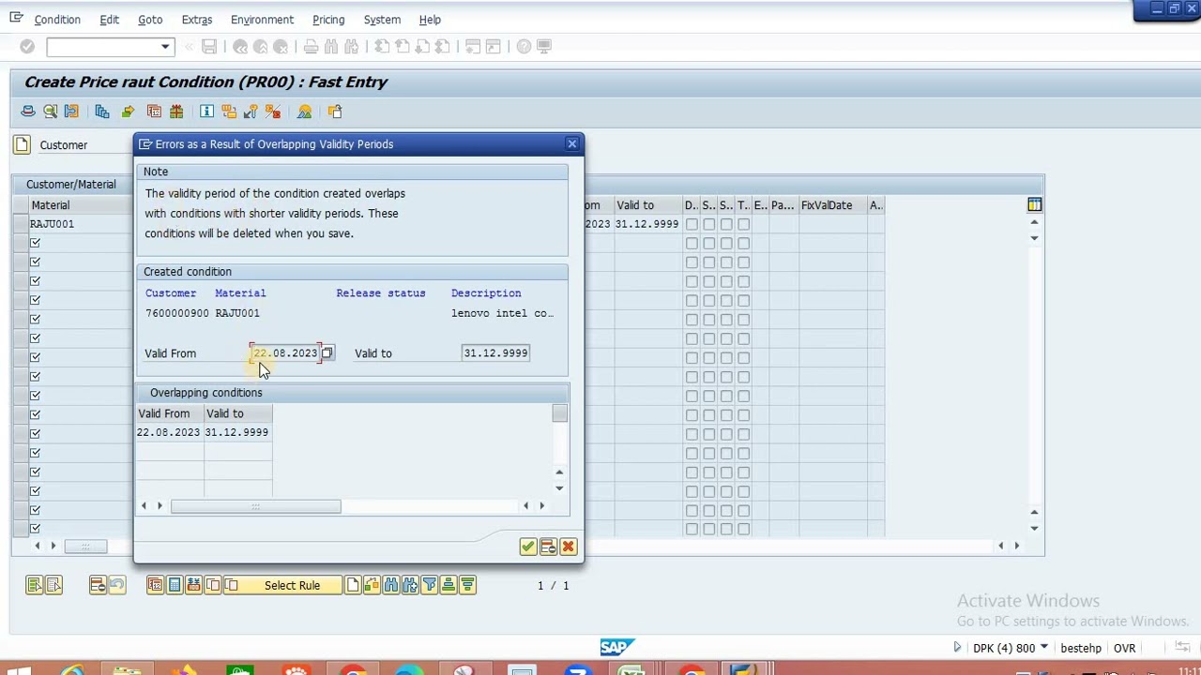Open the Extras menu
The width and height of the screenshot is (1201, 675).
point(197,20)
